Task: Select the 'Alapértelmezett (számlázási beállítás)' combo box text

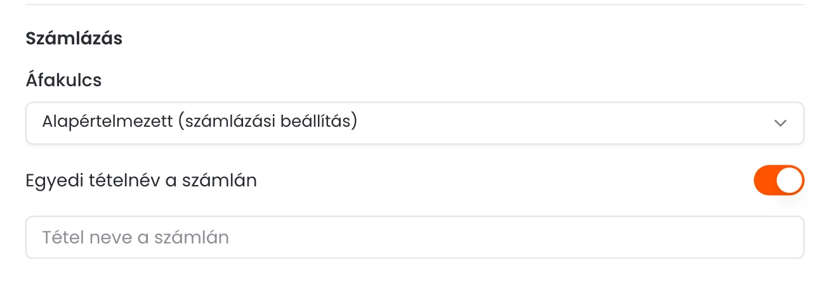Action: pyautogui.click(x=200, y=122)
